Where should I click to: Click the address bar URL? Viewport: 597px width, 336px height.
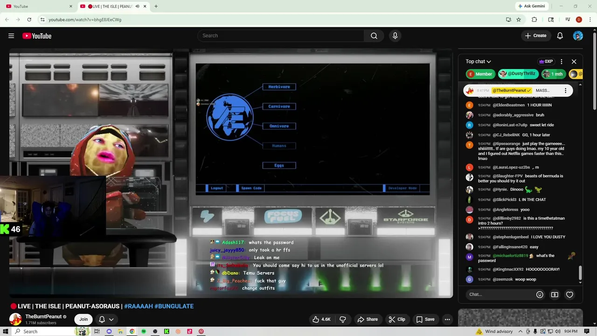[85, 20]
